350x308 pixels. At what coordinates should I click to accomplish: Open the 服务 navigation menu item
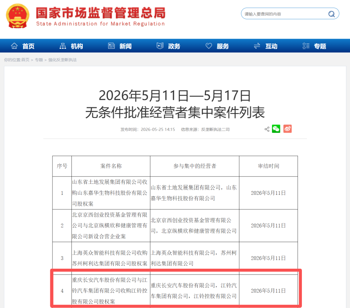tap(223, 46)
